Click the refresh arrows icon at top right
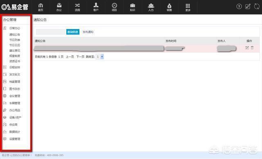 tap(257, 7)
